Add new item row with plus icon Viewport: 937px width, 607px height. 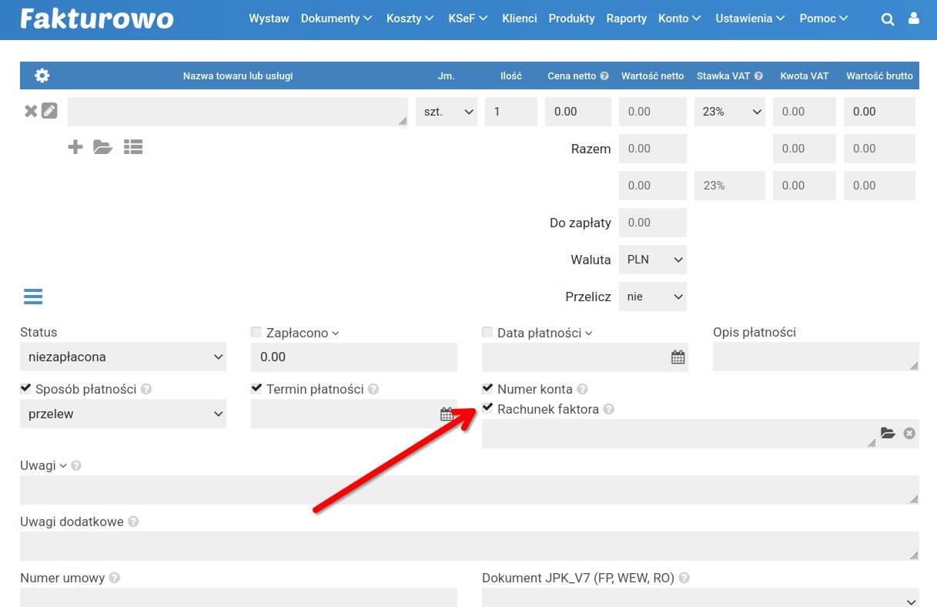(x=75, y=146)
